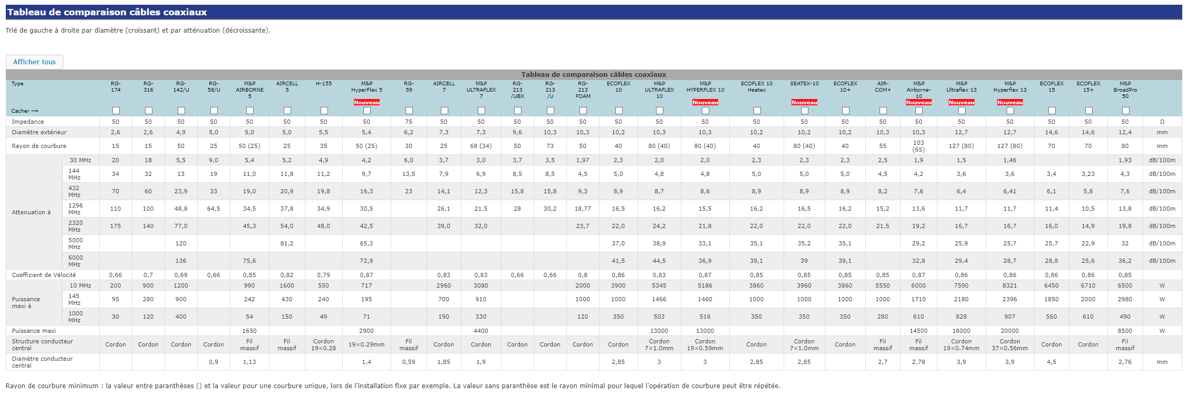Mark the ECOFLEX 15 checkbox
1187x395 pixels.
pyautogui.click(x=1052, y=111)
